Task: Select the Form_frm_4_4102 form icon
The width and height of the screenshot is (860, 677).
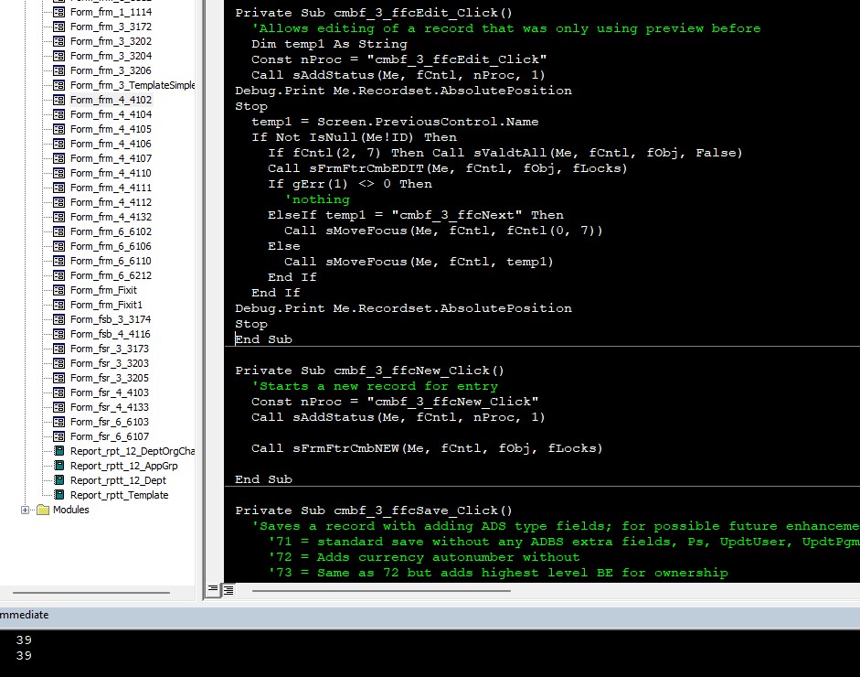Action: point(58,100)
